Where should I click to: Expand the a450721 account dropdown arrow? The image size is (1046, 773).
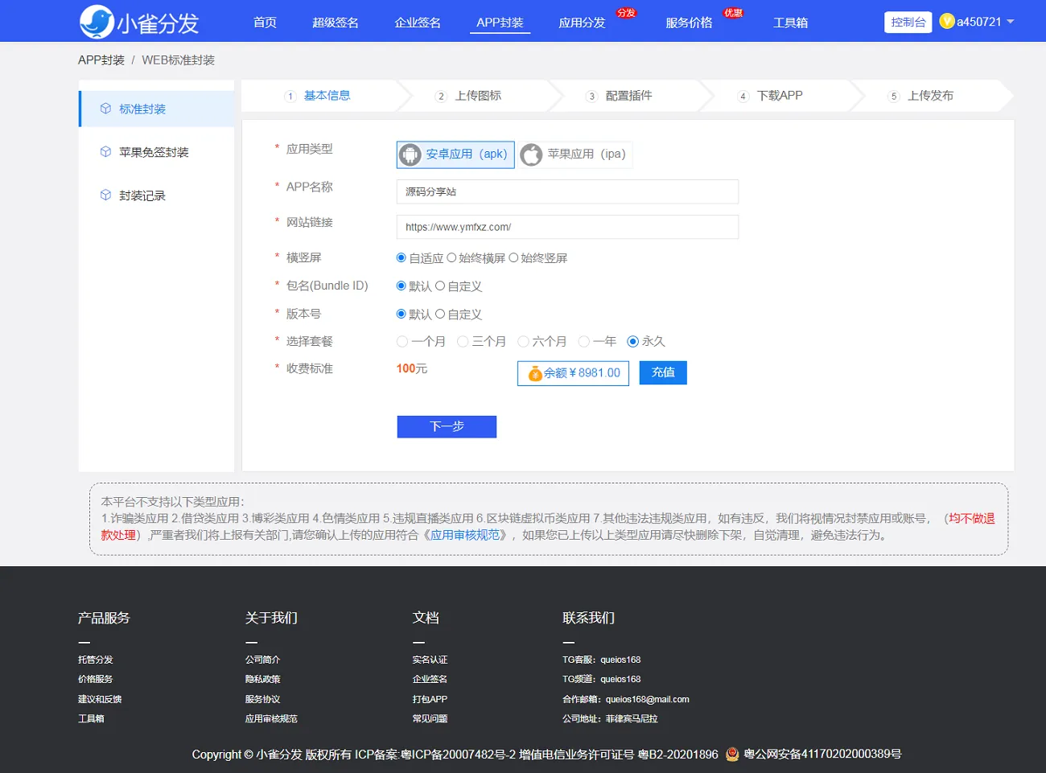(x=1011, y=22)
